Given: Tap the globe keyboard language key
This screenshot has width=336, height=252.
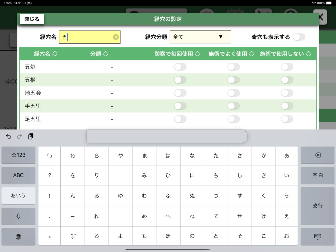Looking at the screenshot, I should 18,237.
